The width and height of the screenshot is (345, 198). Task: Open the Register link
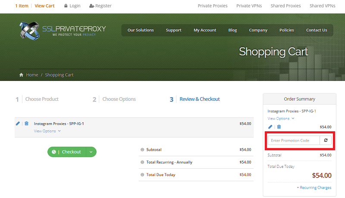click(x=103, y=6)
